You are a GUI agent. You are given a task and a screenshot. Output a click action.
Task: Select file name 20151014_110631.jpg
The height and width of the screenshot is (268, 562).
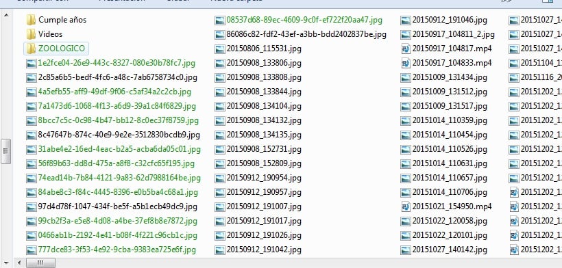450,163
